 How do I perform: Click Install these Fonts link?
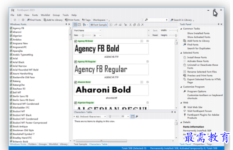point(197,57)
